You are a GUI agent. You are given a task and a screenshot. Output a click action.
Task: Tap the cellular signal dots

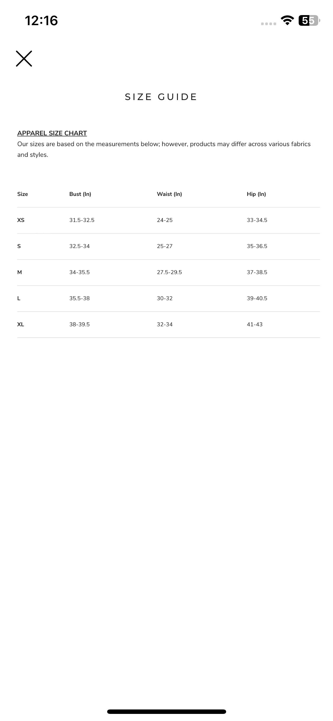pos(268,24)
